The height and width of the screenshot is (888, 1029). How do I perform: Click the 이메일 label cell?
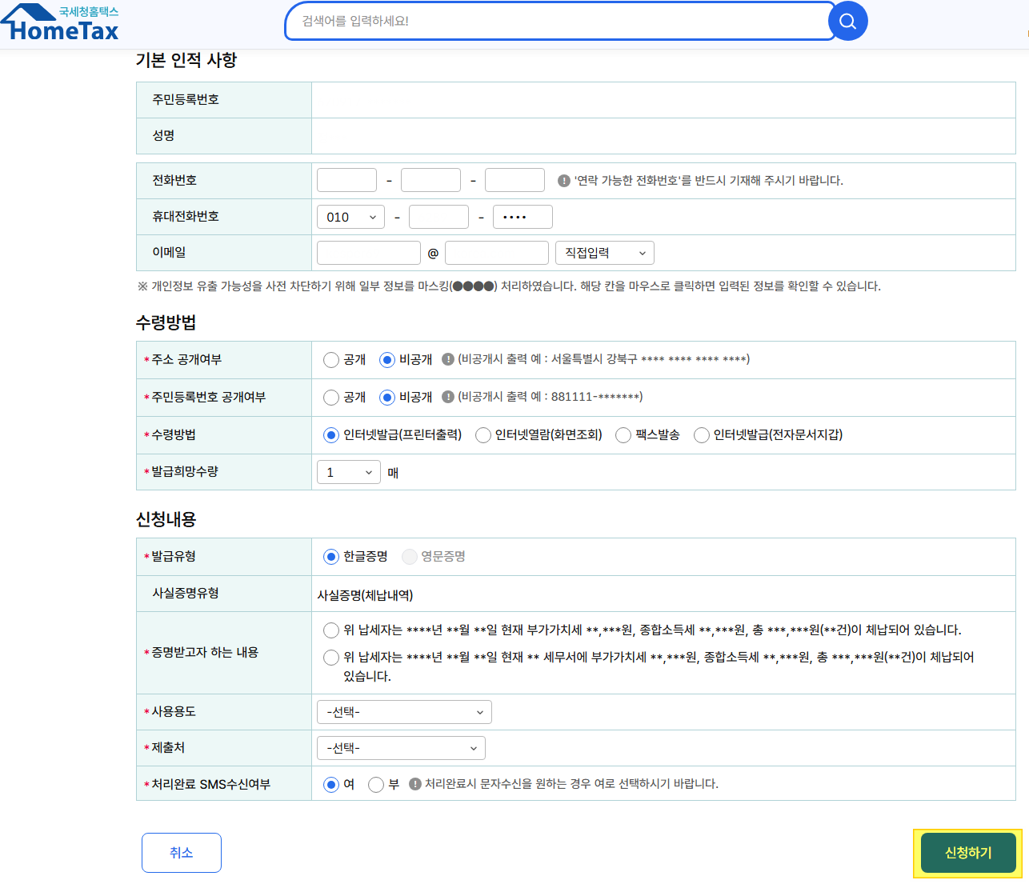click(224, 253)
